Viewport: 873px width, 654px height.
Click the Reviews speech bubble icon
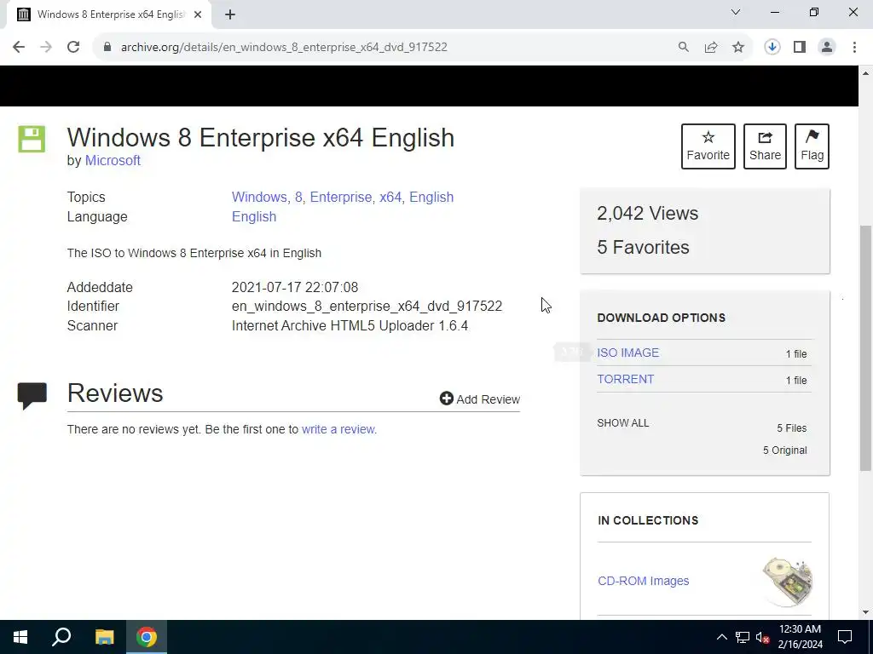(32, 395)
